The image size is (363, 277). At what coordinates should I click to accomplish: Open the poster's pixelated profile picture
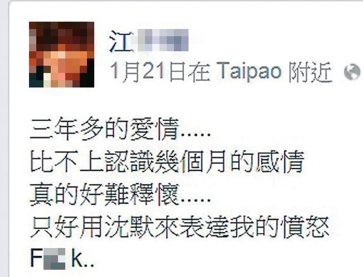pos(61,55)
